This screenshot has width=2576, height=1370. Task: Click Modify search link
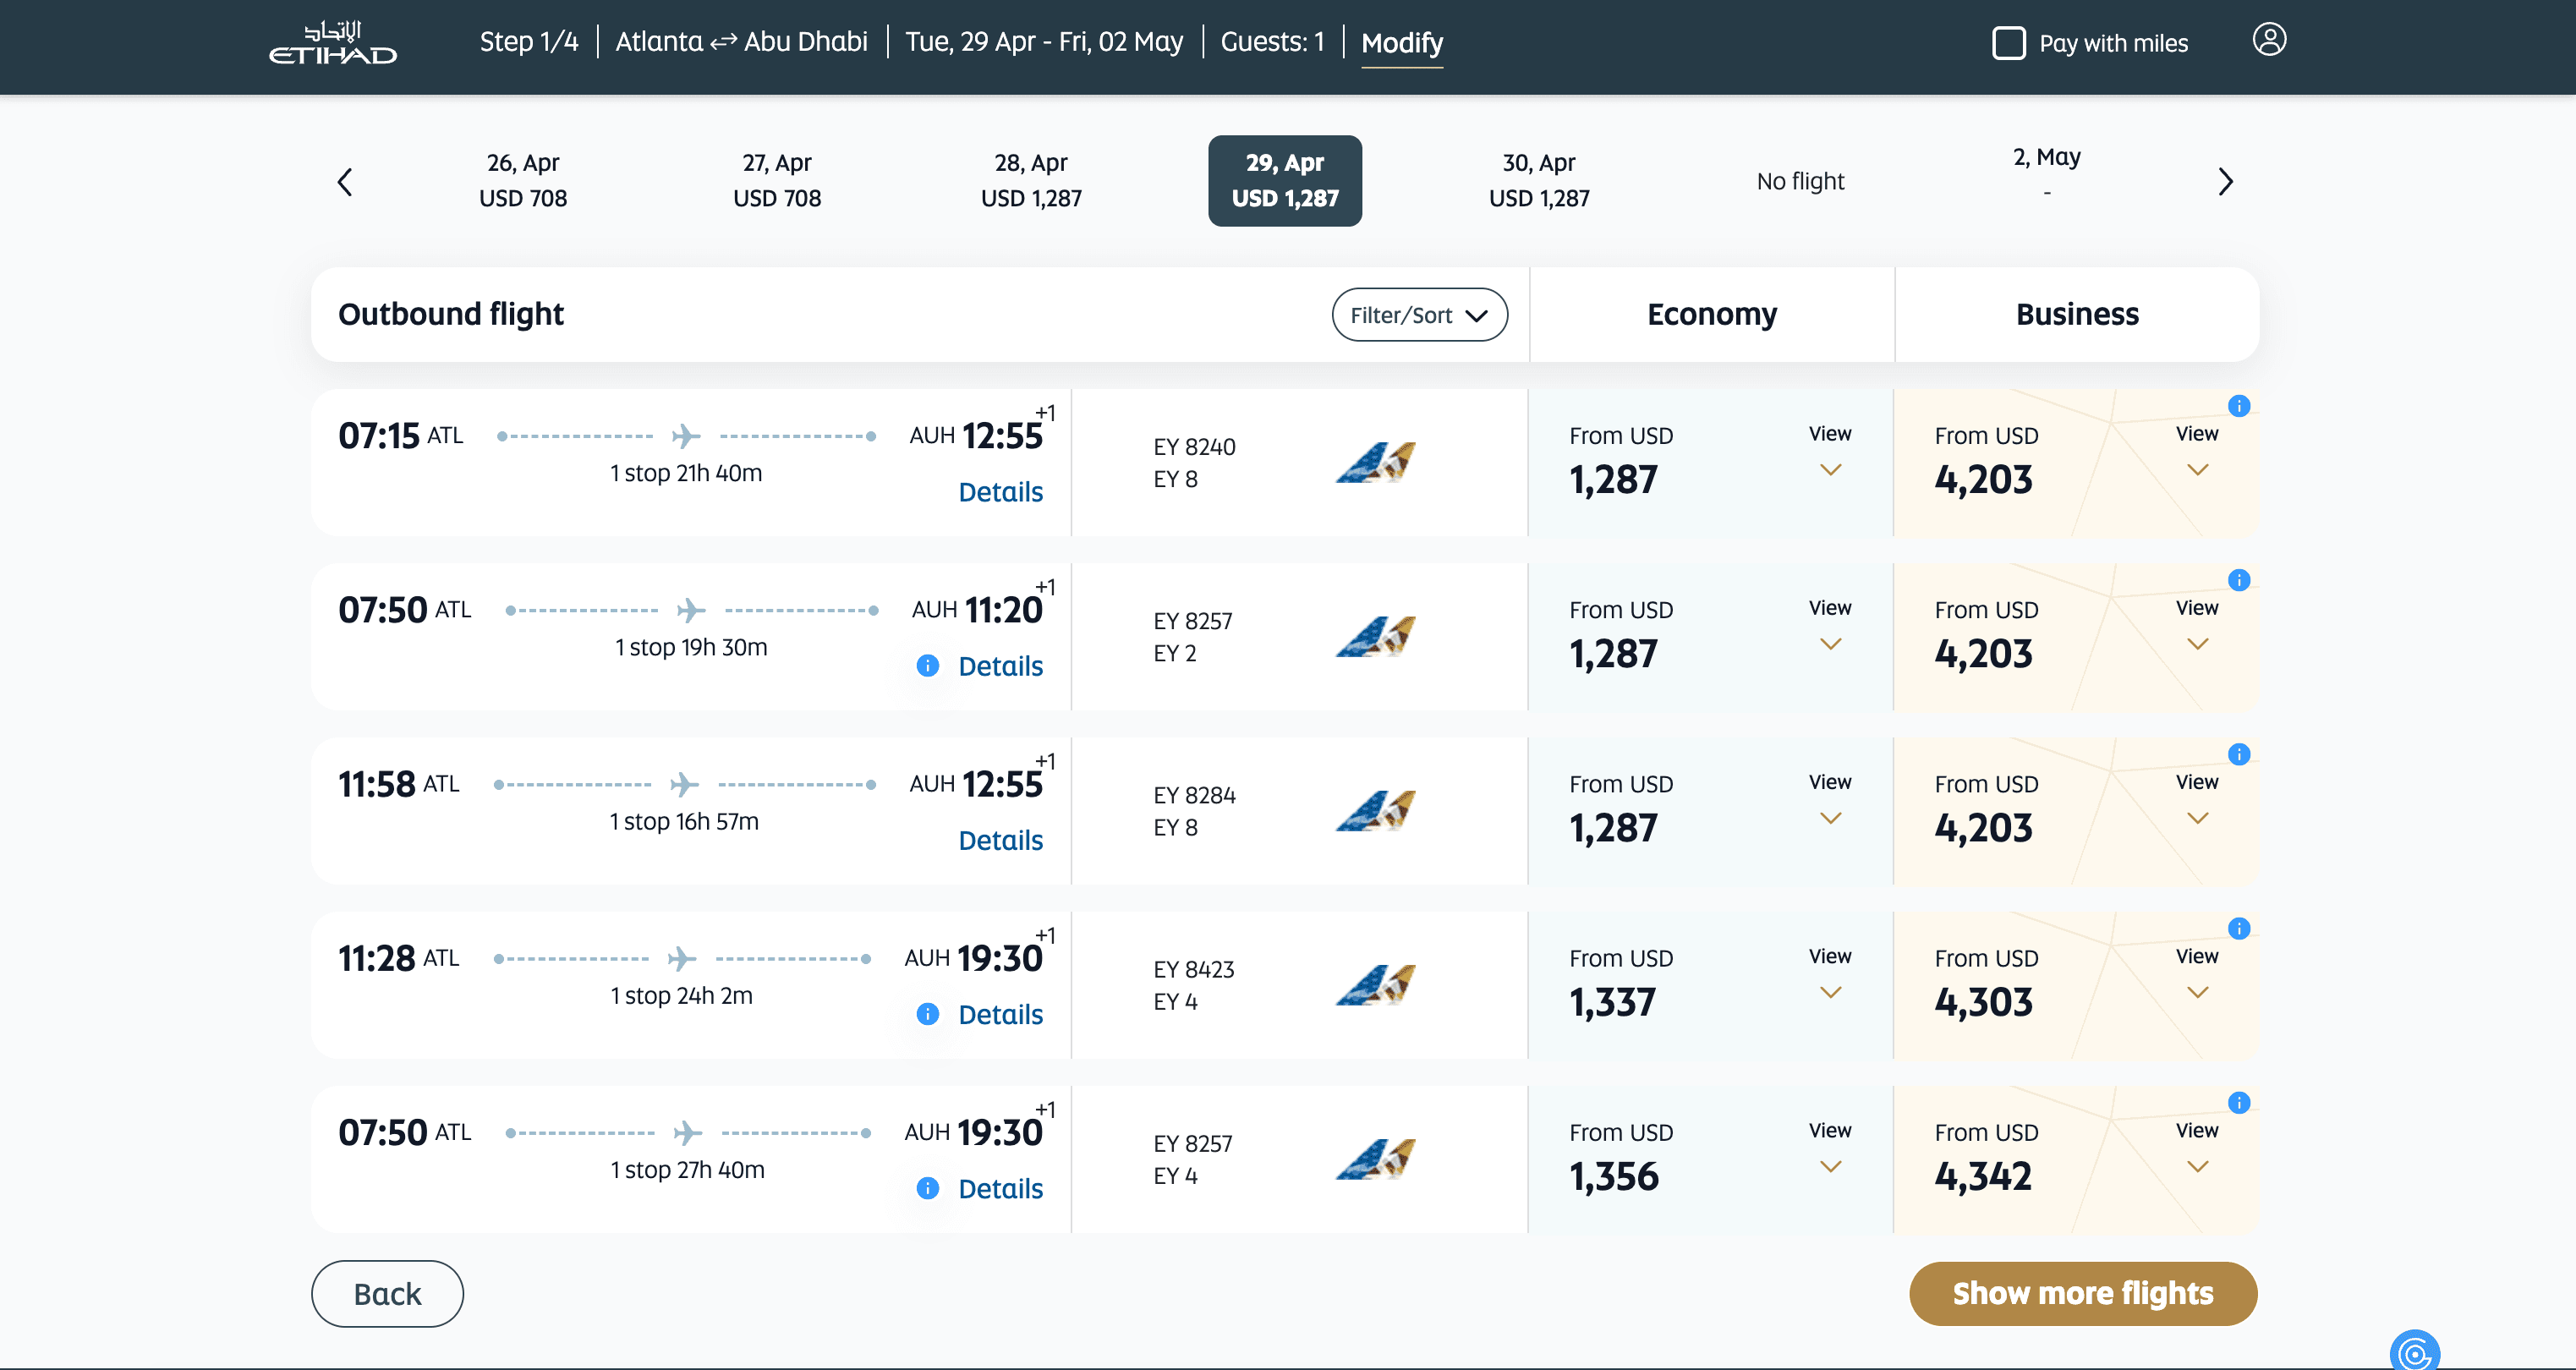[x=1401, y=43]
